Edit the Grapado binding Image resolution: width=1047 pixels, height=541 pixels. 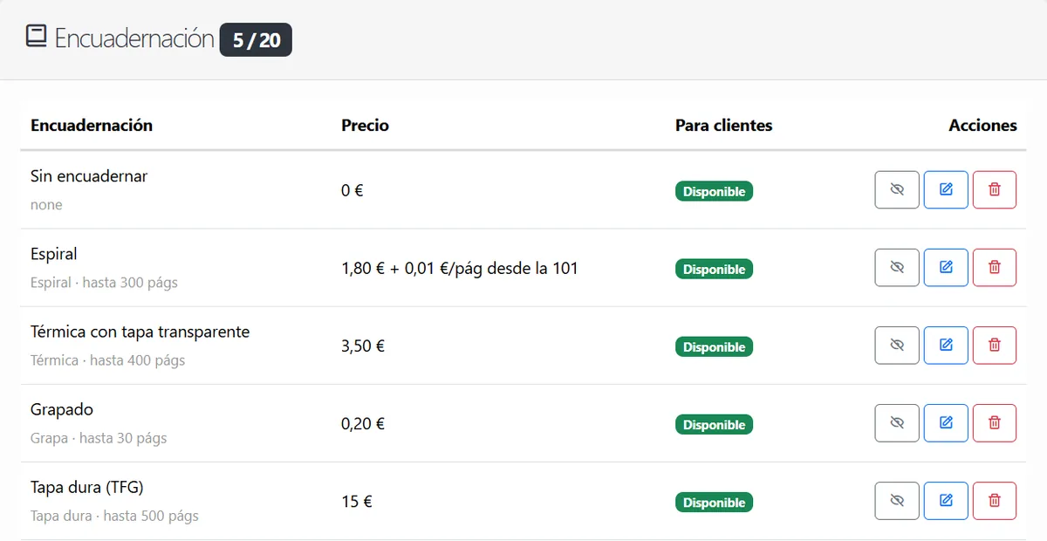(x=946, y=423)
